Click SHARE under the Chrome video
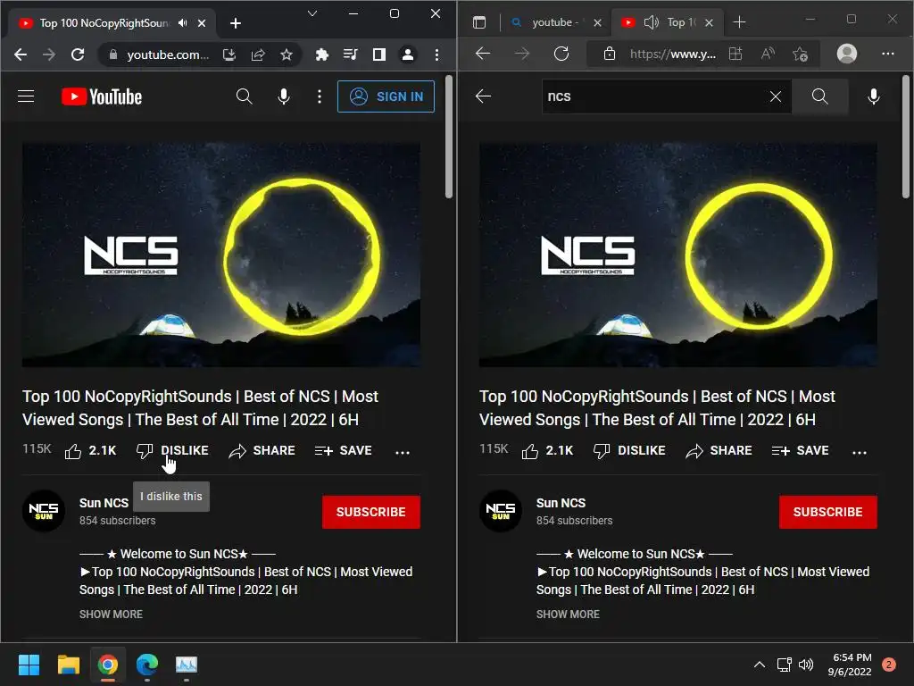 [x=262, y=451]
